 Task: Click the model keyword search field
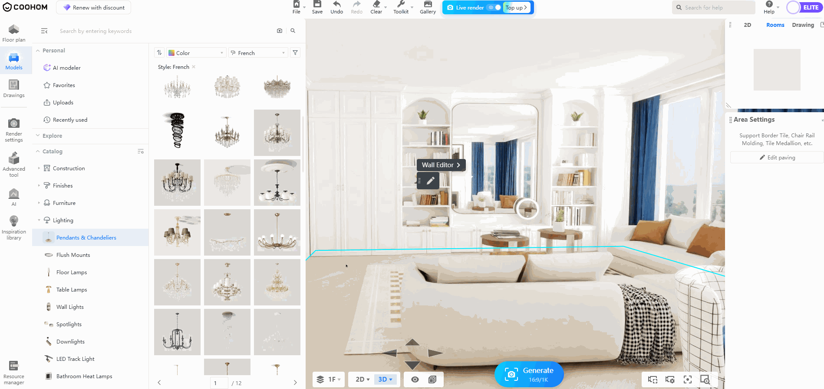(165, 31)
